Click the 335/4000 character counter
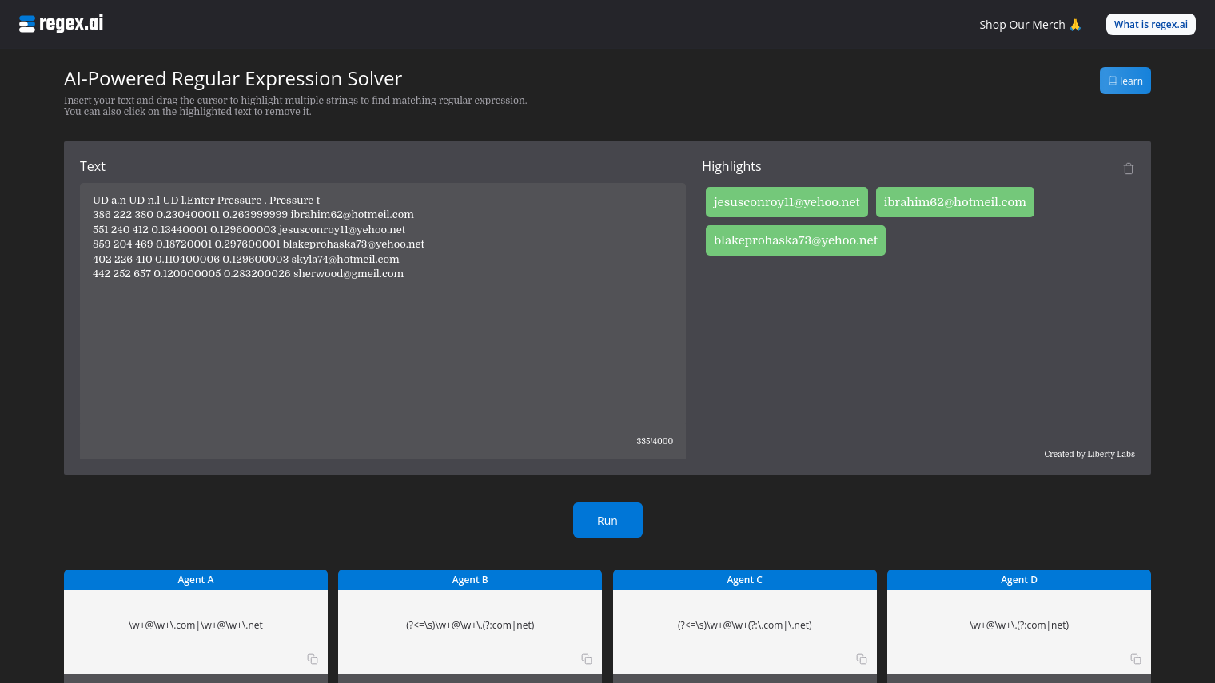The height and width of the screenshot is (683, 1215). 655,441
